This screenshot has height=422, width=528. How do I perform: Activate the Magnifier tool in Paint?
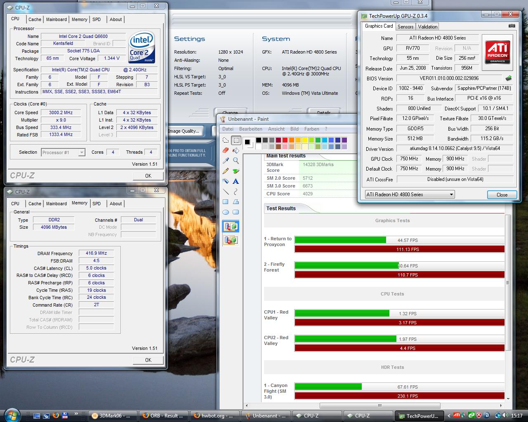pyautogui.click(x=236, y=161)
